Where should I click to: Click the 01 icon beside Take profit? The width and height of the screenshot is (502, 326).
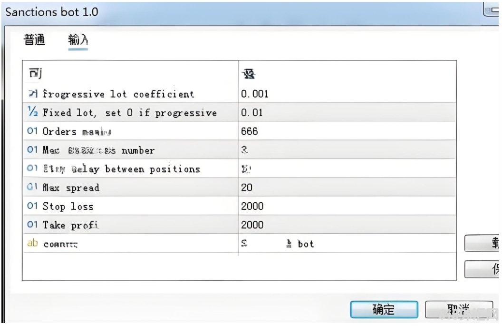[32, 224]
